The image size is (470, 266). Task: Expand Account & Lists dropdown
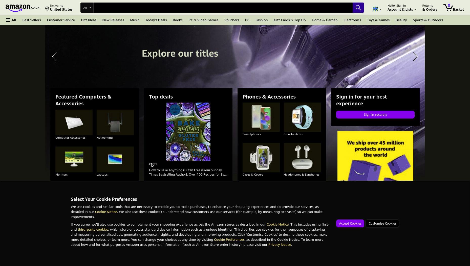pyautogui.click(x=402, y=8)
